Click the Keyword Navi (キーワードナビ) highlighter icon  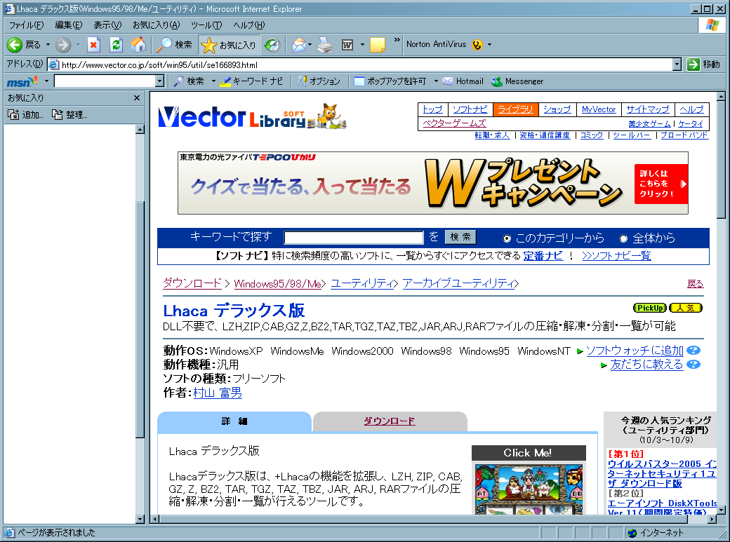(225, 81)
